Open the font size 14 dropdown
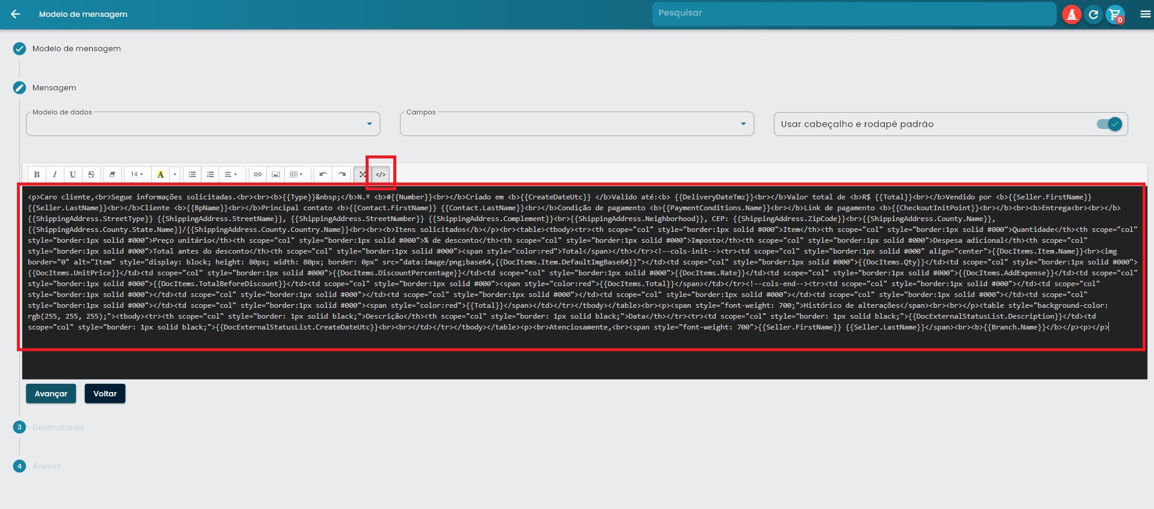The height and width of the screenshot is (509, 1154). (x=137, y=174)
